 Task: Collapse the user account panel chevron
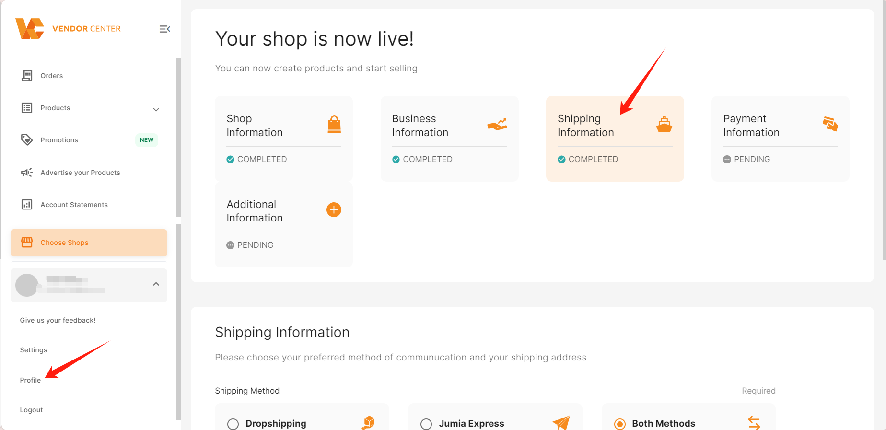point(156,284)
